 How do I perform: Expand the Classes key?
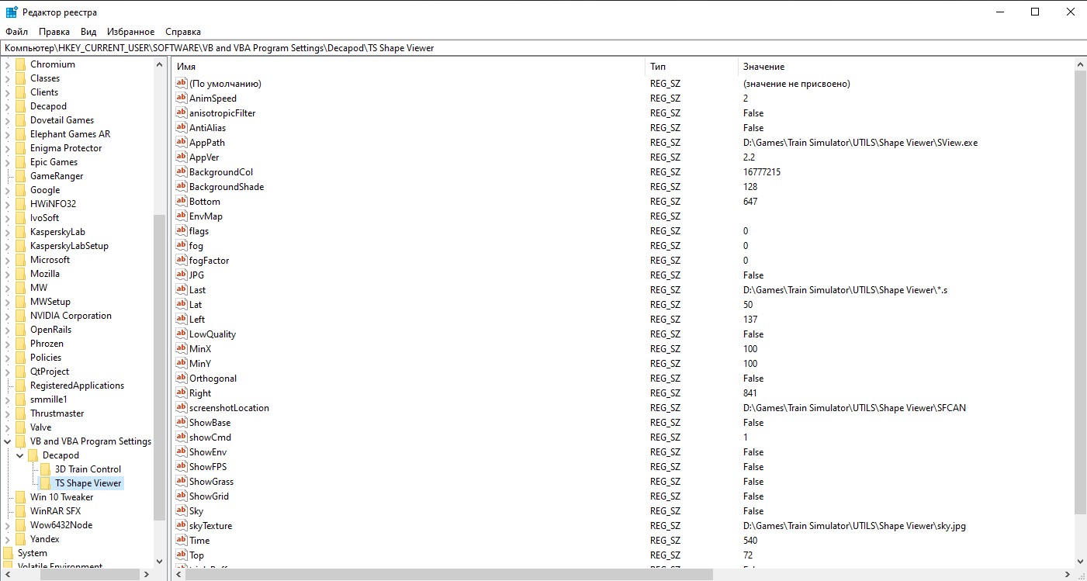(x=8, y=78)
